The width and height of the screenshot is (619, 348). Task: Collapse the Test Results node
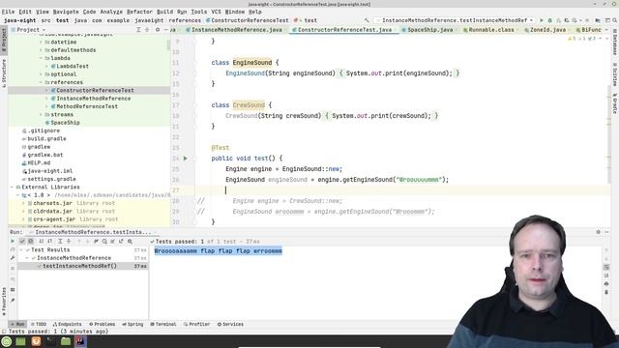pos(21,249)
